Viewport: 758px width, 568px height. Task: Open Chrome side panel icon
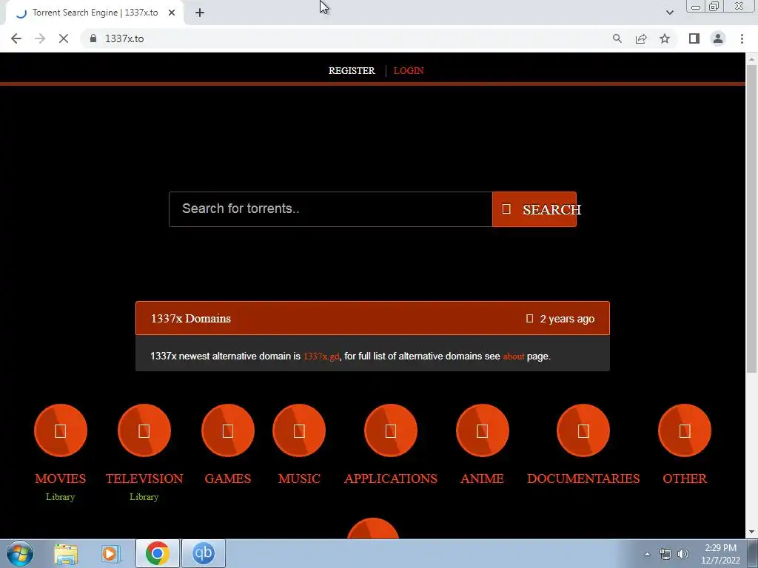click(x=694, y=38)
